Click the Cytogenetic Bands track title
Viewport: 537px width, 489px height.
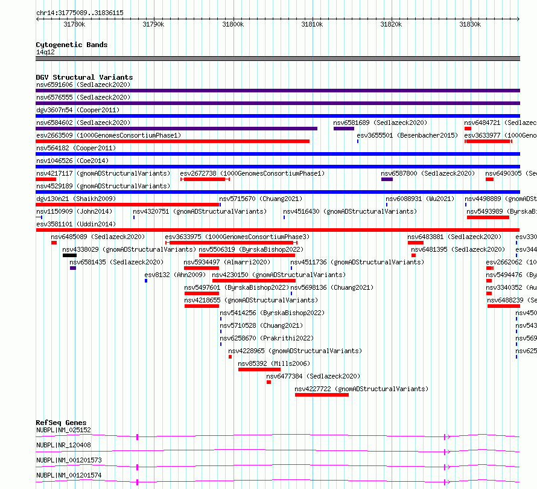(x=72, y=45)
